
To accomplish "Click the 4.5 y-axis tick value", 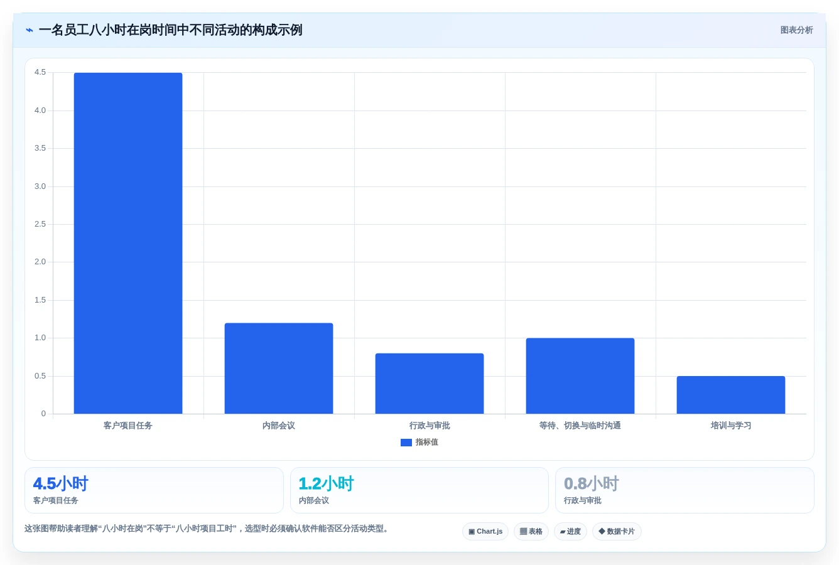I will pyautogui.click(x=40, y=72).
